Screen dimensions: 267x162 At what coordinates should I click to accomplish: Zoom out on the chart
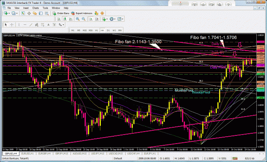(84, 19)
